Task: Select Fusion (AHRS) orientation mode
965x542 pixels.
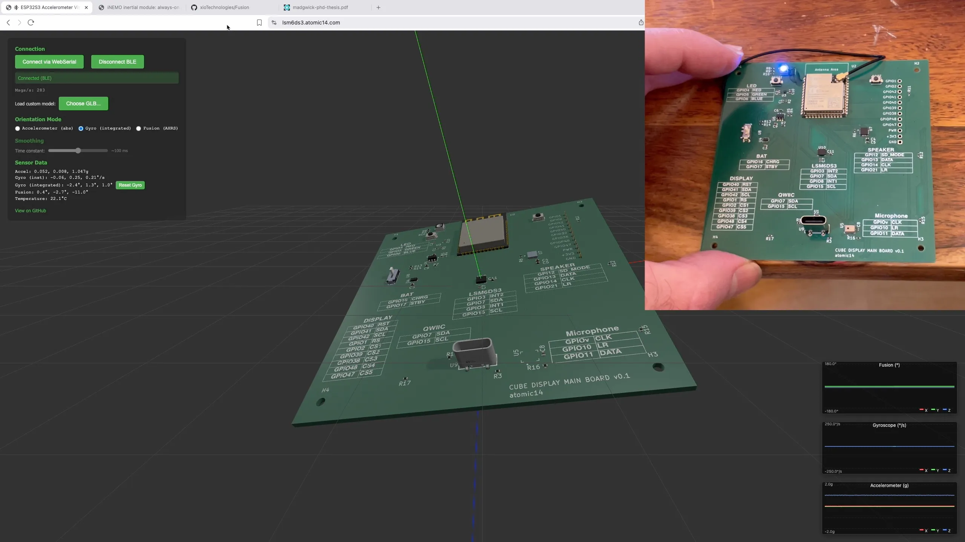Action: pyautogui.click(x=138, y=128)
